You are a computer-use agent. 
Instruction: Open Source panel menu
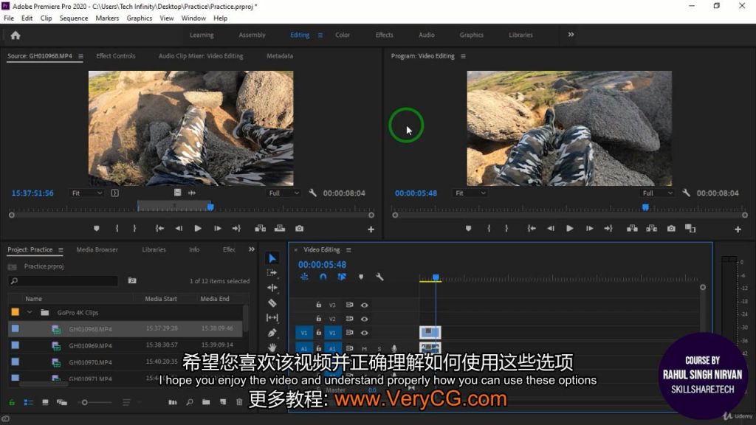[80, 56]
